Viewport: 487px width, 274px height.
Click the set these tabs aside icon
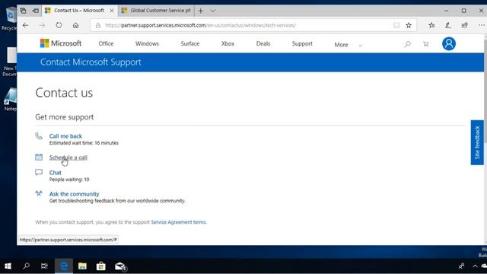[x=36, y=11]
